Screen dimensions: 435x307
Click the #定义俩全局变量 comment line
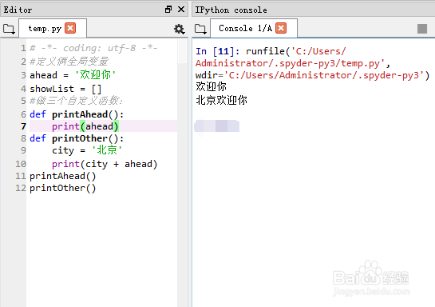[69, 62]
